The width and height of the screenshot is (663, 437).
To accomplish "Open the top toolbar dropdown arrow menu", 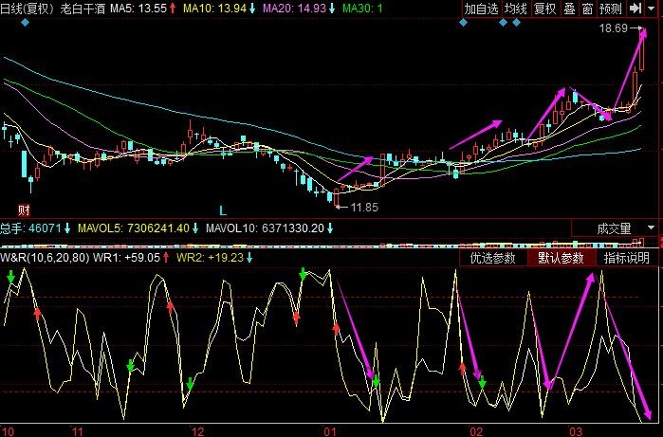I will tap(654, 9).
